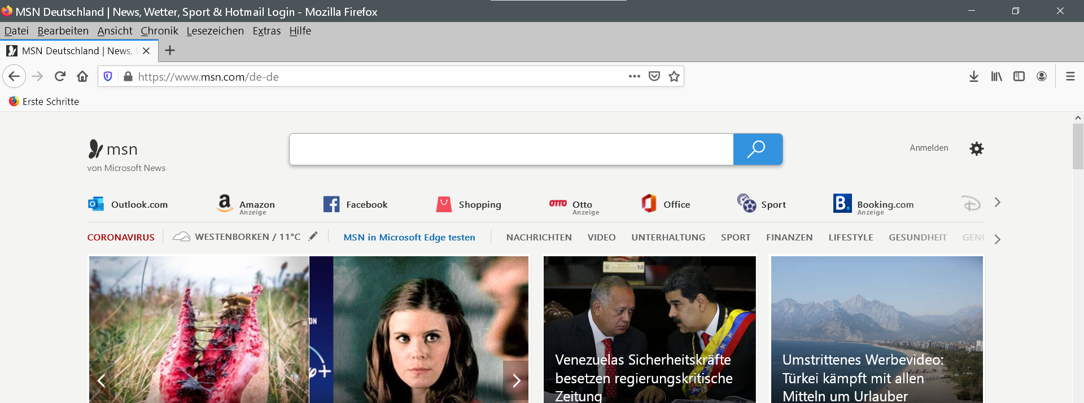Open a new tab with plus
Image resolution: width=1084 pixels, height=403 pixels.
[170, 51]
